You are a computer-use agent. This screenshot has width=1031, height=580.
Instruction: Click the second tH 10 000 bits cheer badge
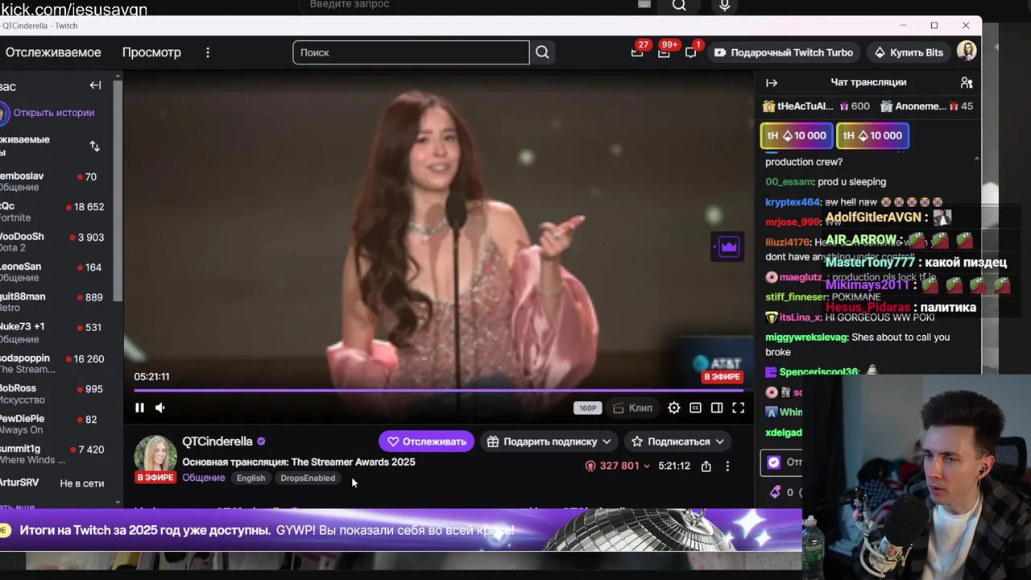click(x=872, y=135)
